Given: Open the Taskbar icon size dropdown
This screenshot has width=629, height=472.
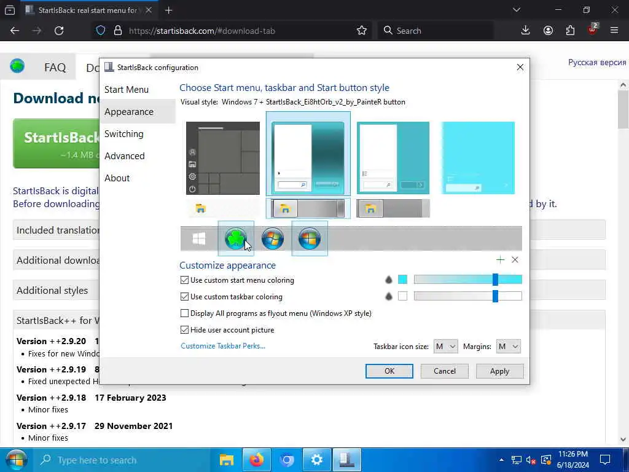Looking at the screenshot, I should pyautogui.click(x=445, y=347).
